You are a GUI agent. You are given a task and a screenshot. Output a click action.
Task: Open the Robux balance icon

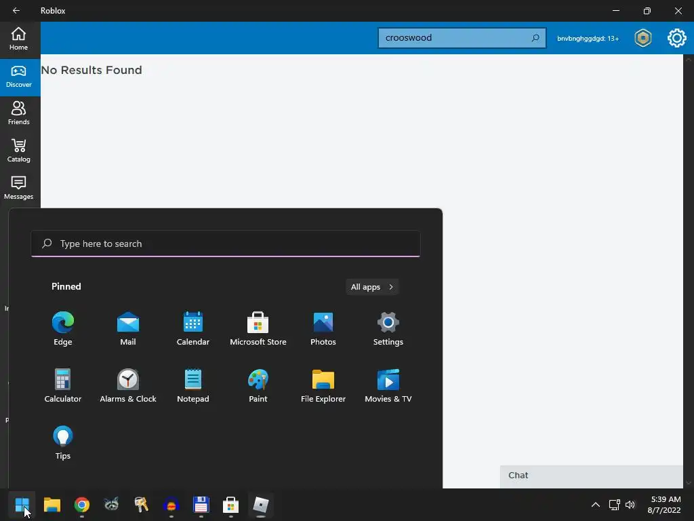tap(642, 38)
